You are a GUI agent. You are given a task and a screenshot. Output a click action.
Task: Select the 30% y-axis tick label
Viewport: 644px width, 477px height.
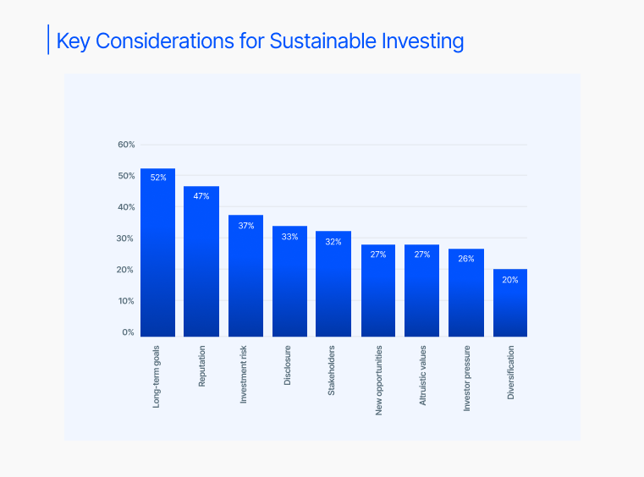click(x=126, y=238)
